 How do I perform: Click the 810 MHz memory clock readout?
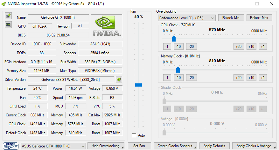pyautogui.click(x=217, y=61)
